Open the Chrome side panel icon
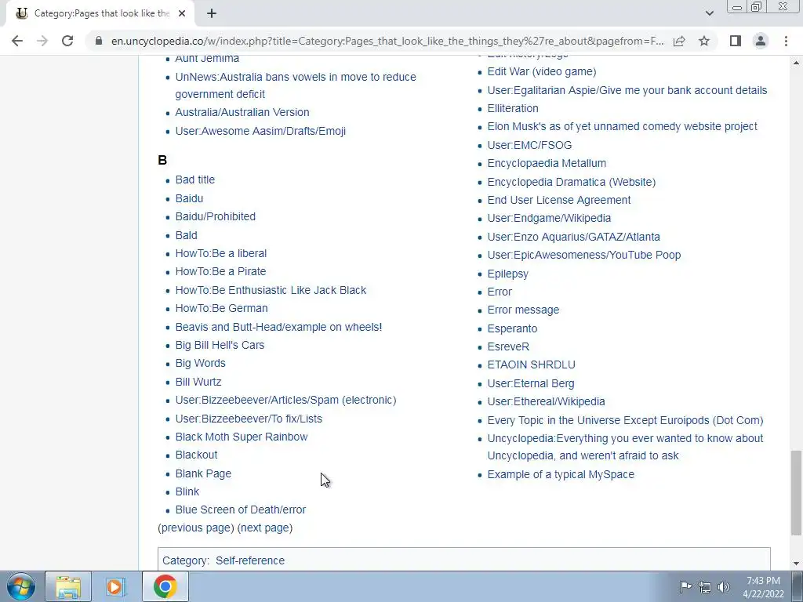The width and height of the screenshot is (803, 602). (x=736, y=41)
